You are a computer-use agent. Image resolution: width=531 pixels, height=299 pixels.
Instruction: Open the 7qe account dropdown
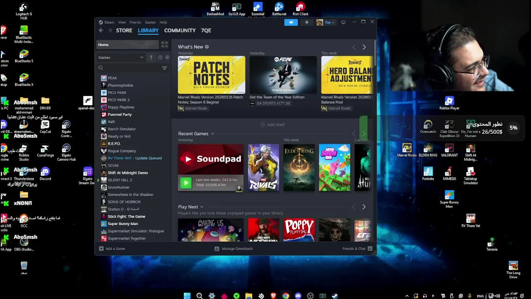tap(326, 22)
